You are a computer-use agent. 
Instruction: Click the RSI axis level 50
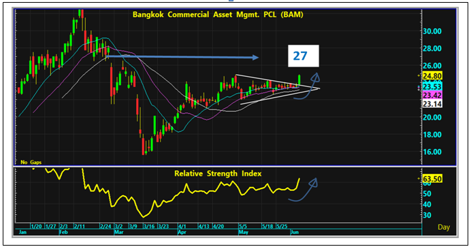tap(427, 194)
